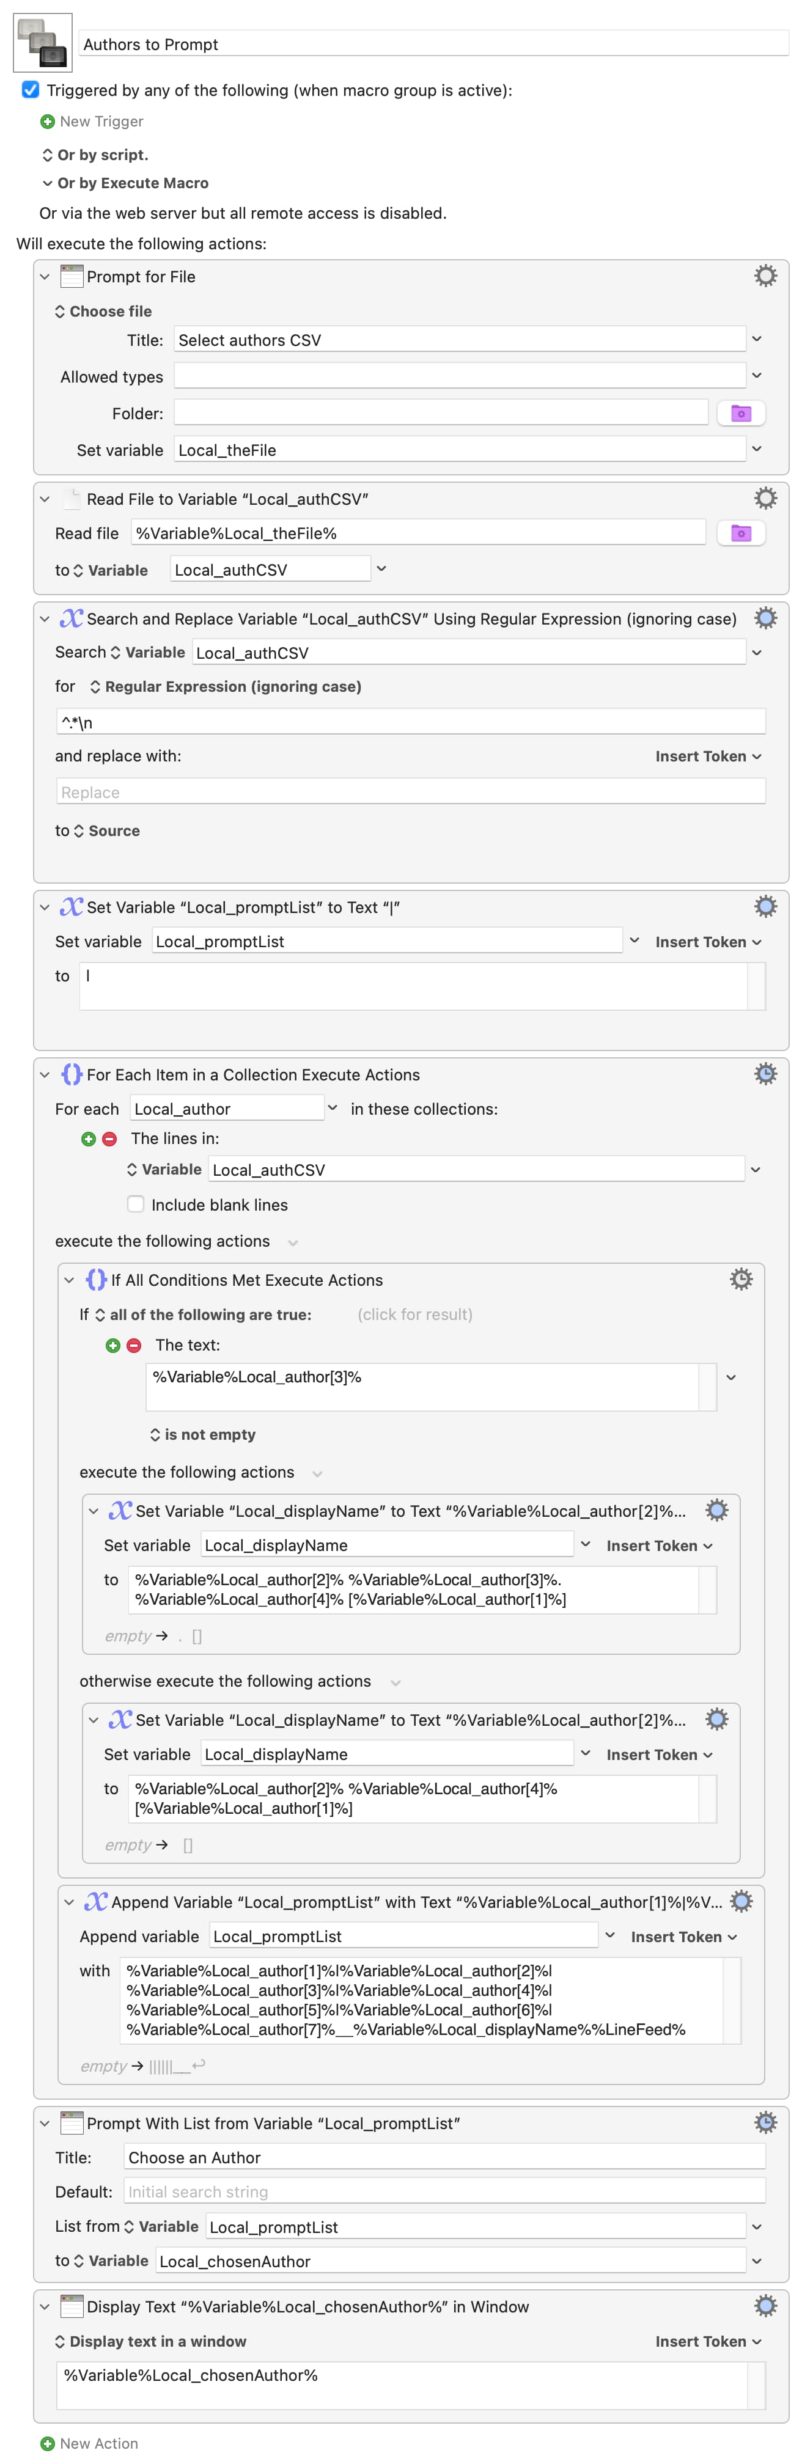The image size is (802, 2464).
Task: Open Insert Token menu in Display Text action
Action: coord(708,2341)
